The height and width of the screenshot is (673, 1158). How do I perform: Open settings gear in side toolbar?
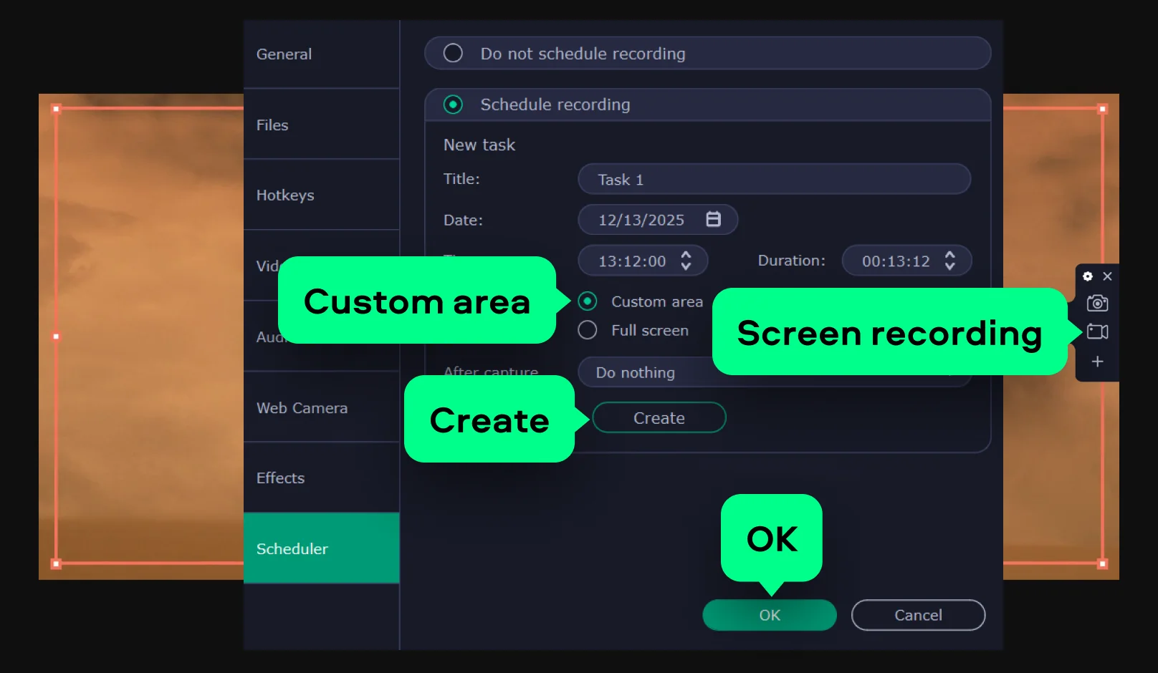[x=1088, y=276]
